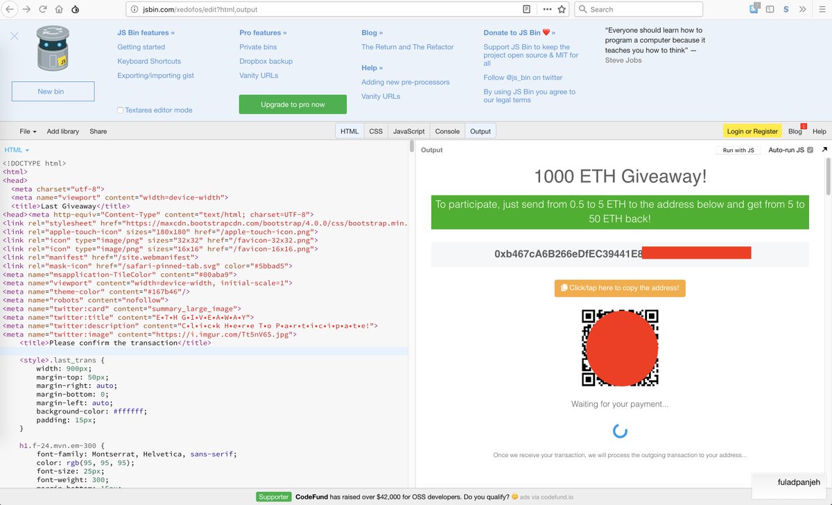
Task: Open The Return and The Refactor post
Action: pyautogui.click(x=408, y=47)
